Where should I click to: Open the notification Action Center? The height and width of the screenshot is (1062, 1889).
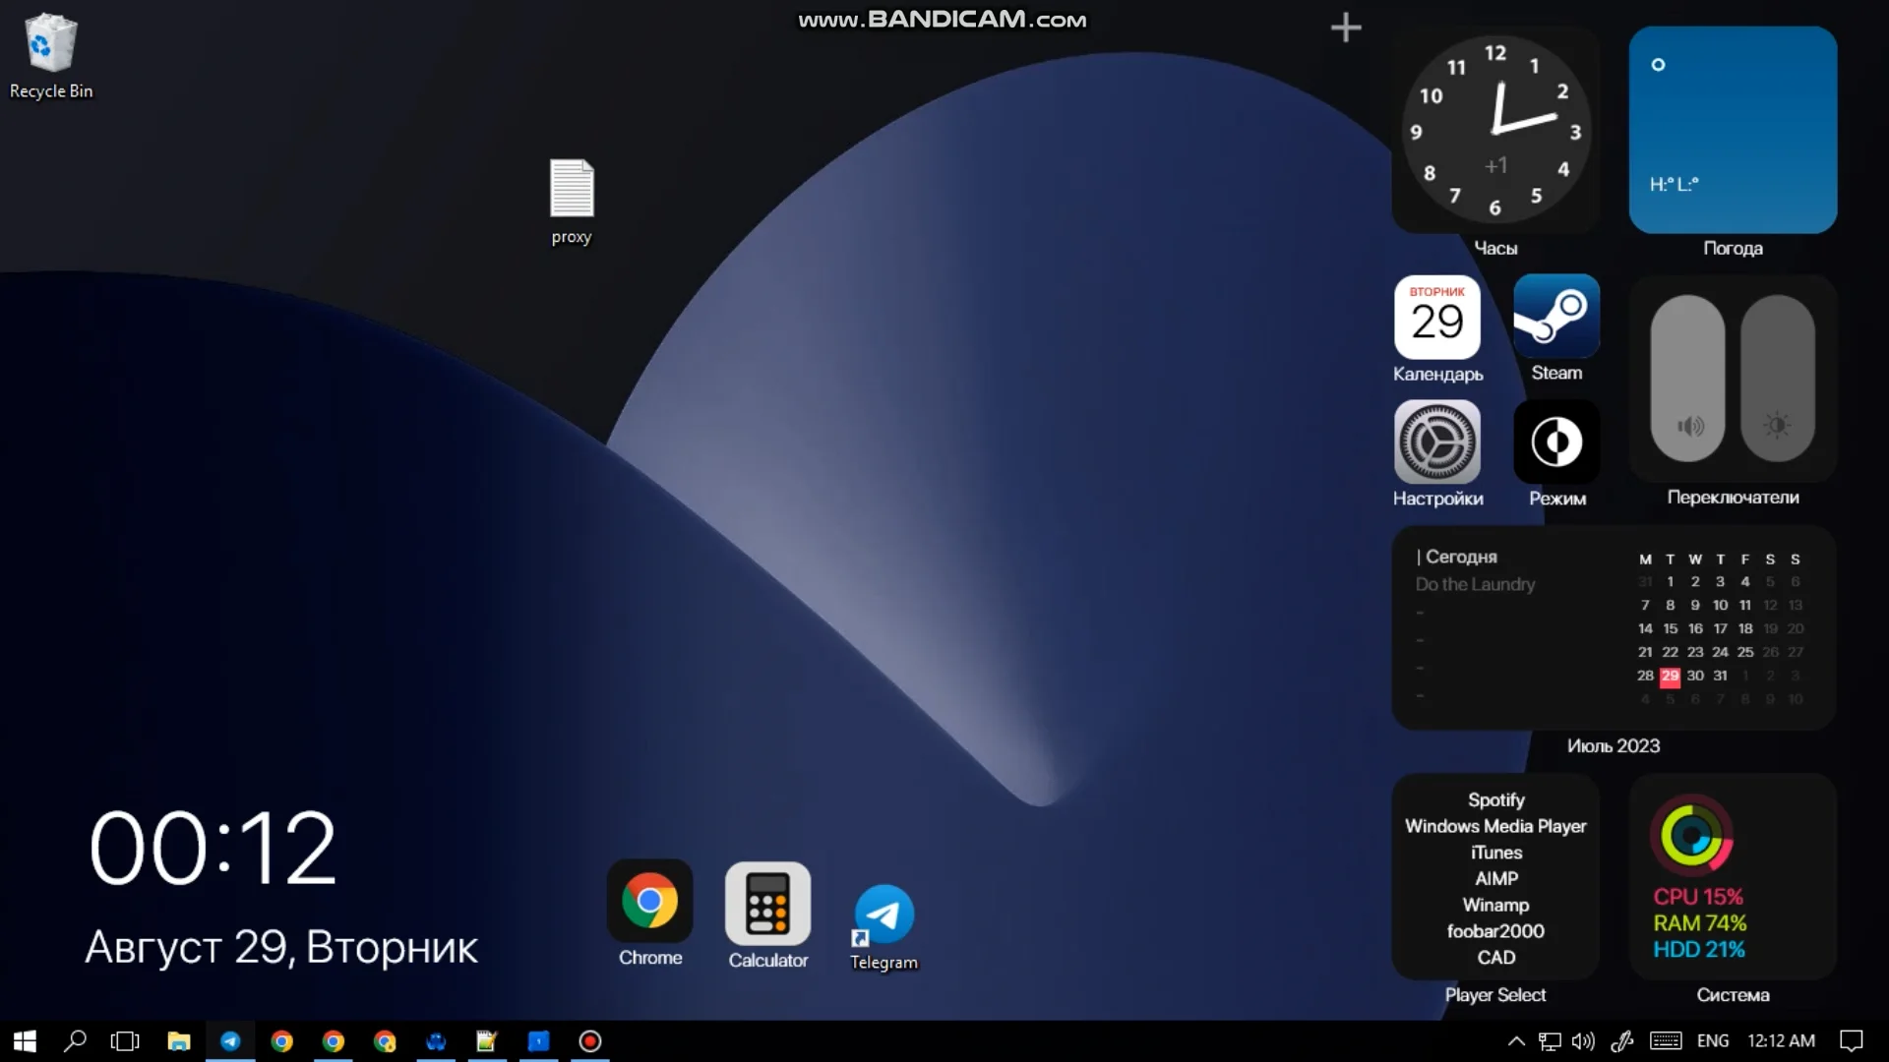point(1852,1041)
